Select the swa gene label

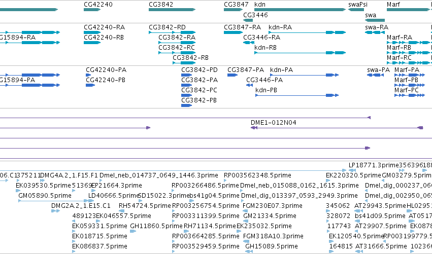371,15
